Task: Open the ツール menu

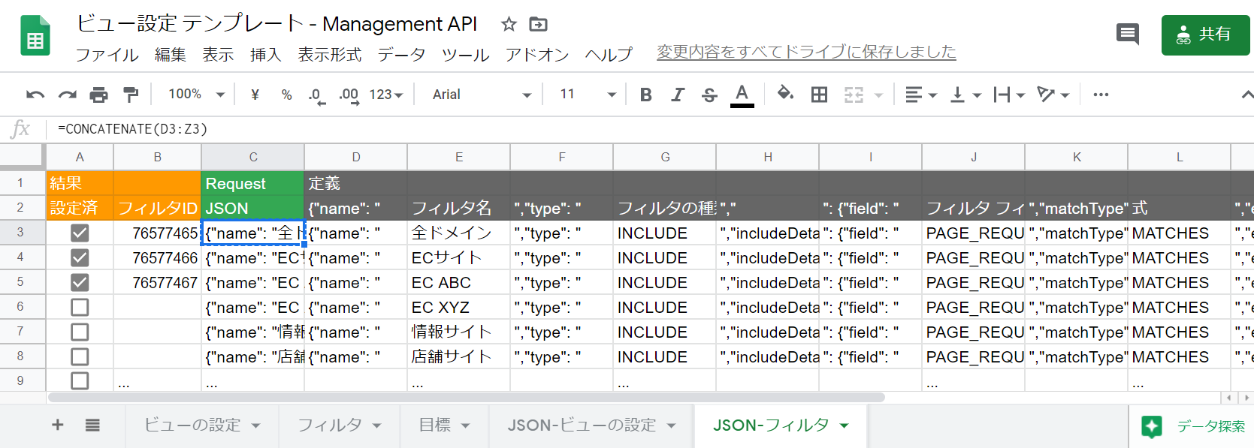Action: (465, 55)
